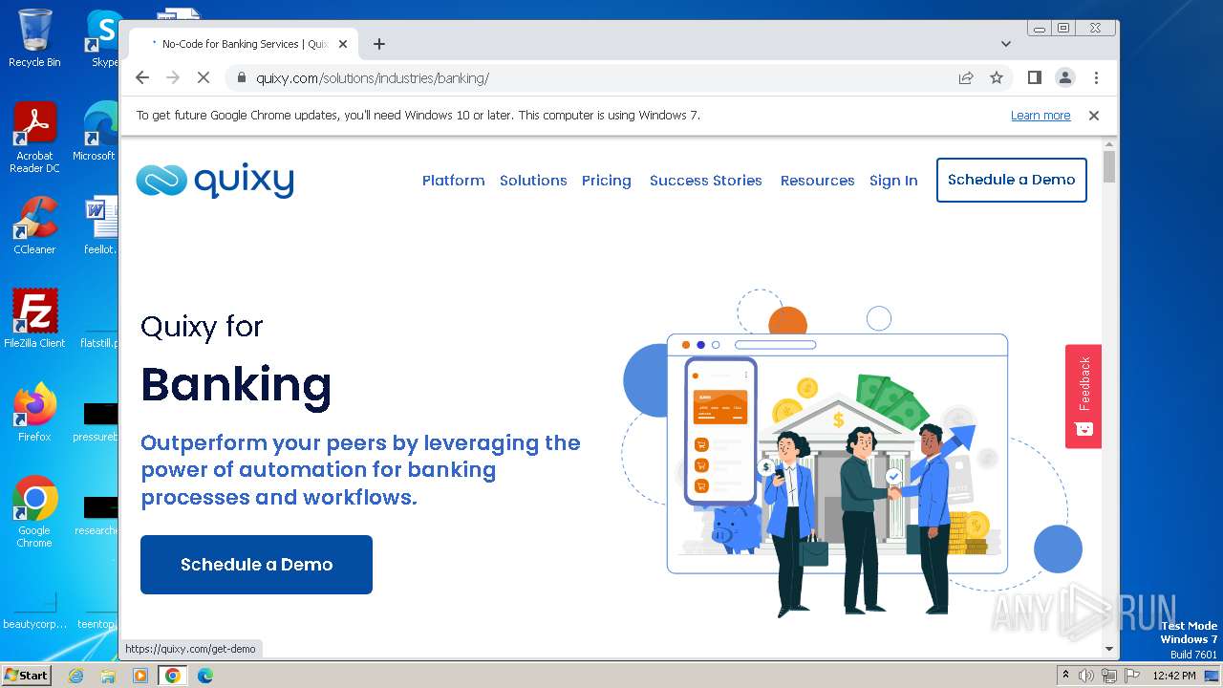1223x688 pixels.
Task: Open File Explorer from taskbar
Action: (108, 676)
